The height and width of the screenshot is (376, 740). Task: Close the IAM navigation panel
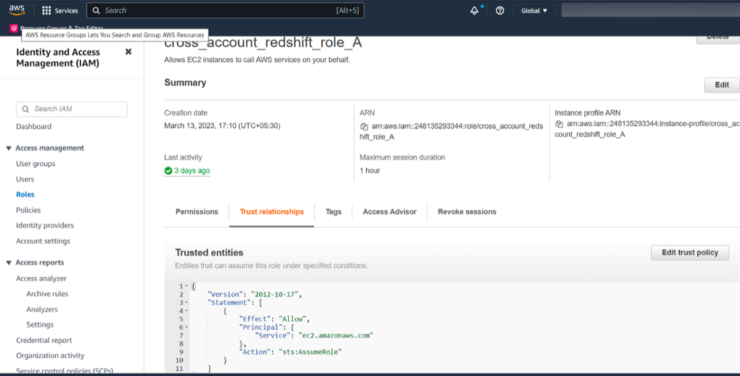[x=129, y=51]
